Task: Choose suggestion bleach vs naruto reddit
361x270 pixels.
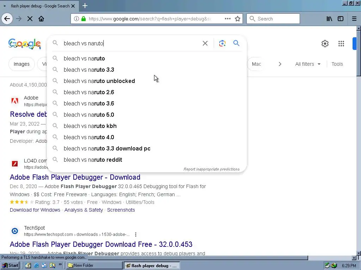Action: coord(147,160)
